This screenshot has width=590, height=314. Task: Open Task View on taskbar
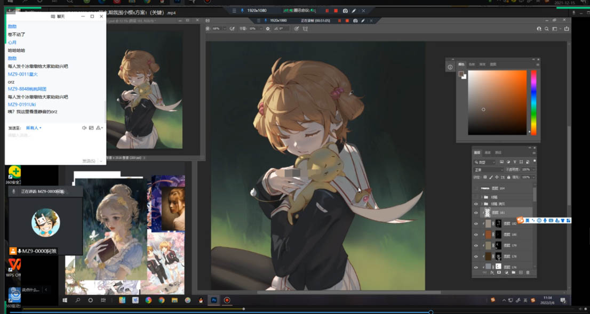tap(103, 300)
